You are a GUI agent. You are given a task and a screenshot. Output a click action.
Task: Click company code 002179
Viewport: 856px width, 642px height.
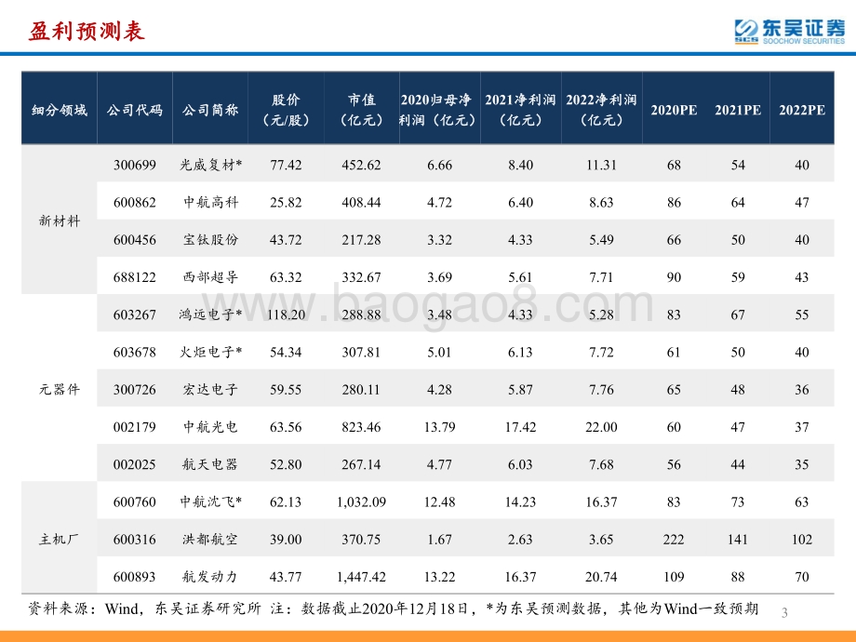click(135, 427)
